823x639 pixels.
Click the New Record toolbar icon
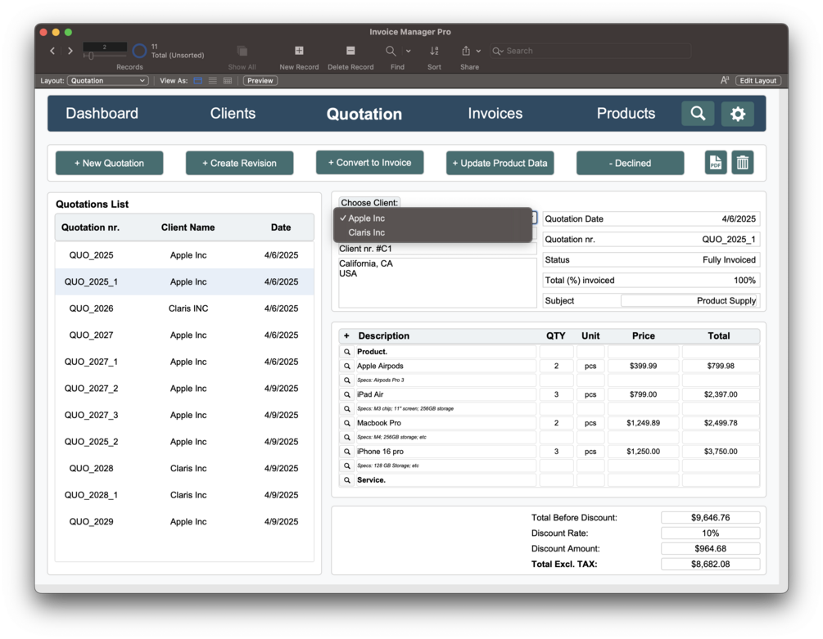(x=299, y=51)
